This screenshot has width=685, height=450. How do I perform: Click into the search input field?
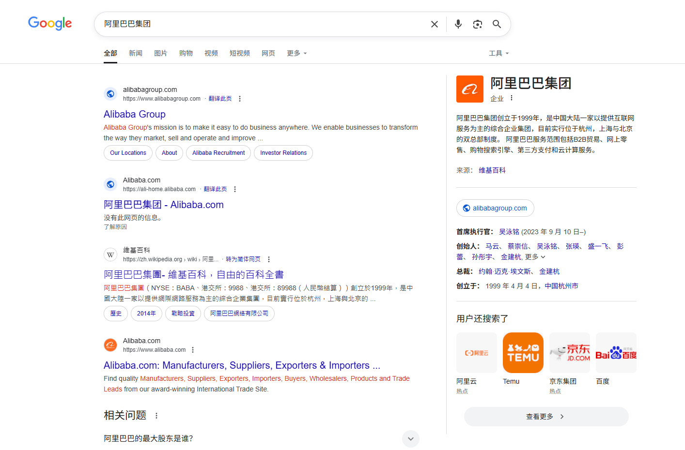pyautogui.click(x=262, y=24)
